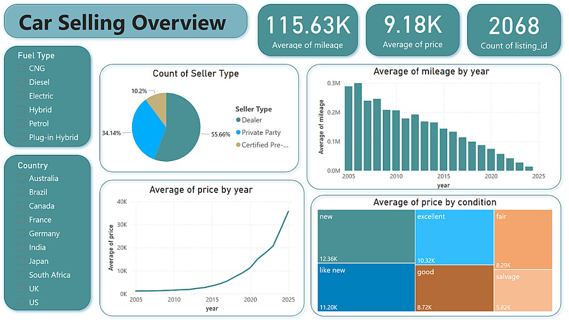
Task: Toggle the Germany country checkbox
Action: 22,233
